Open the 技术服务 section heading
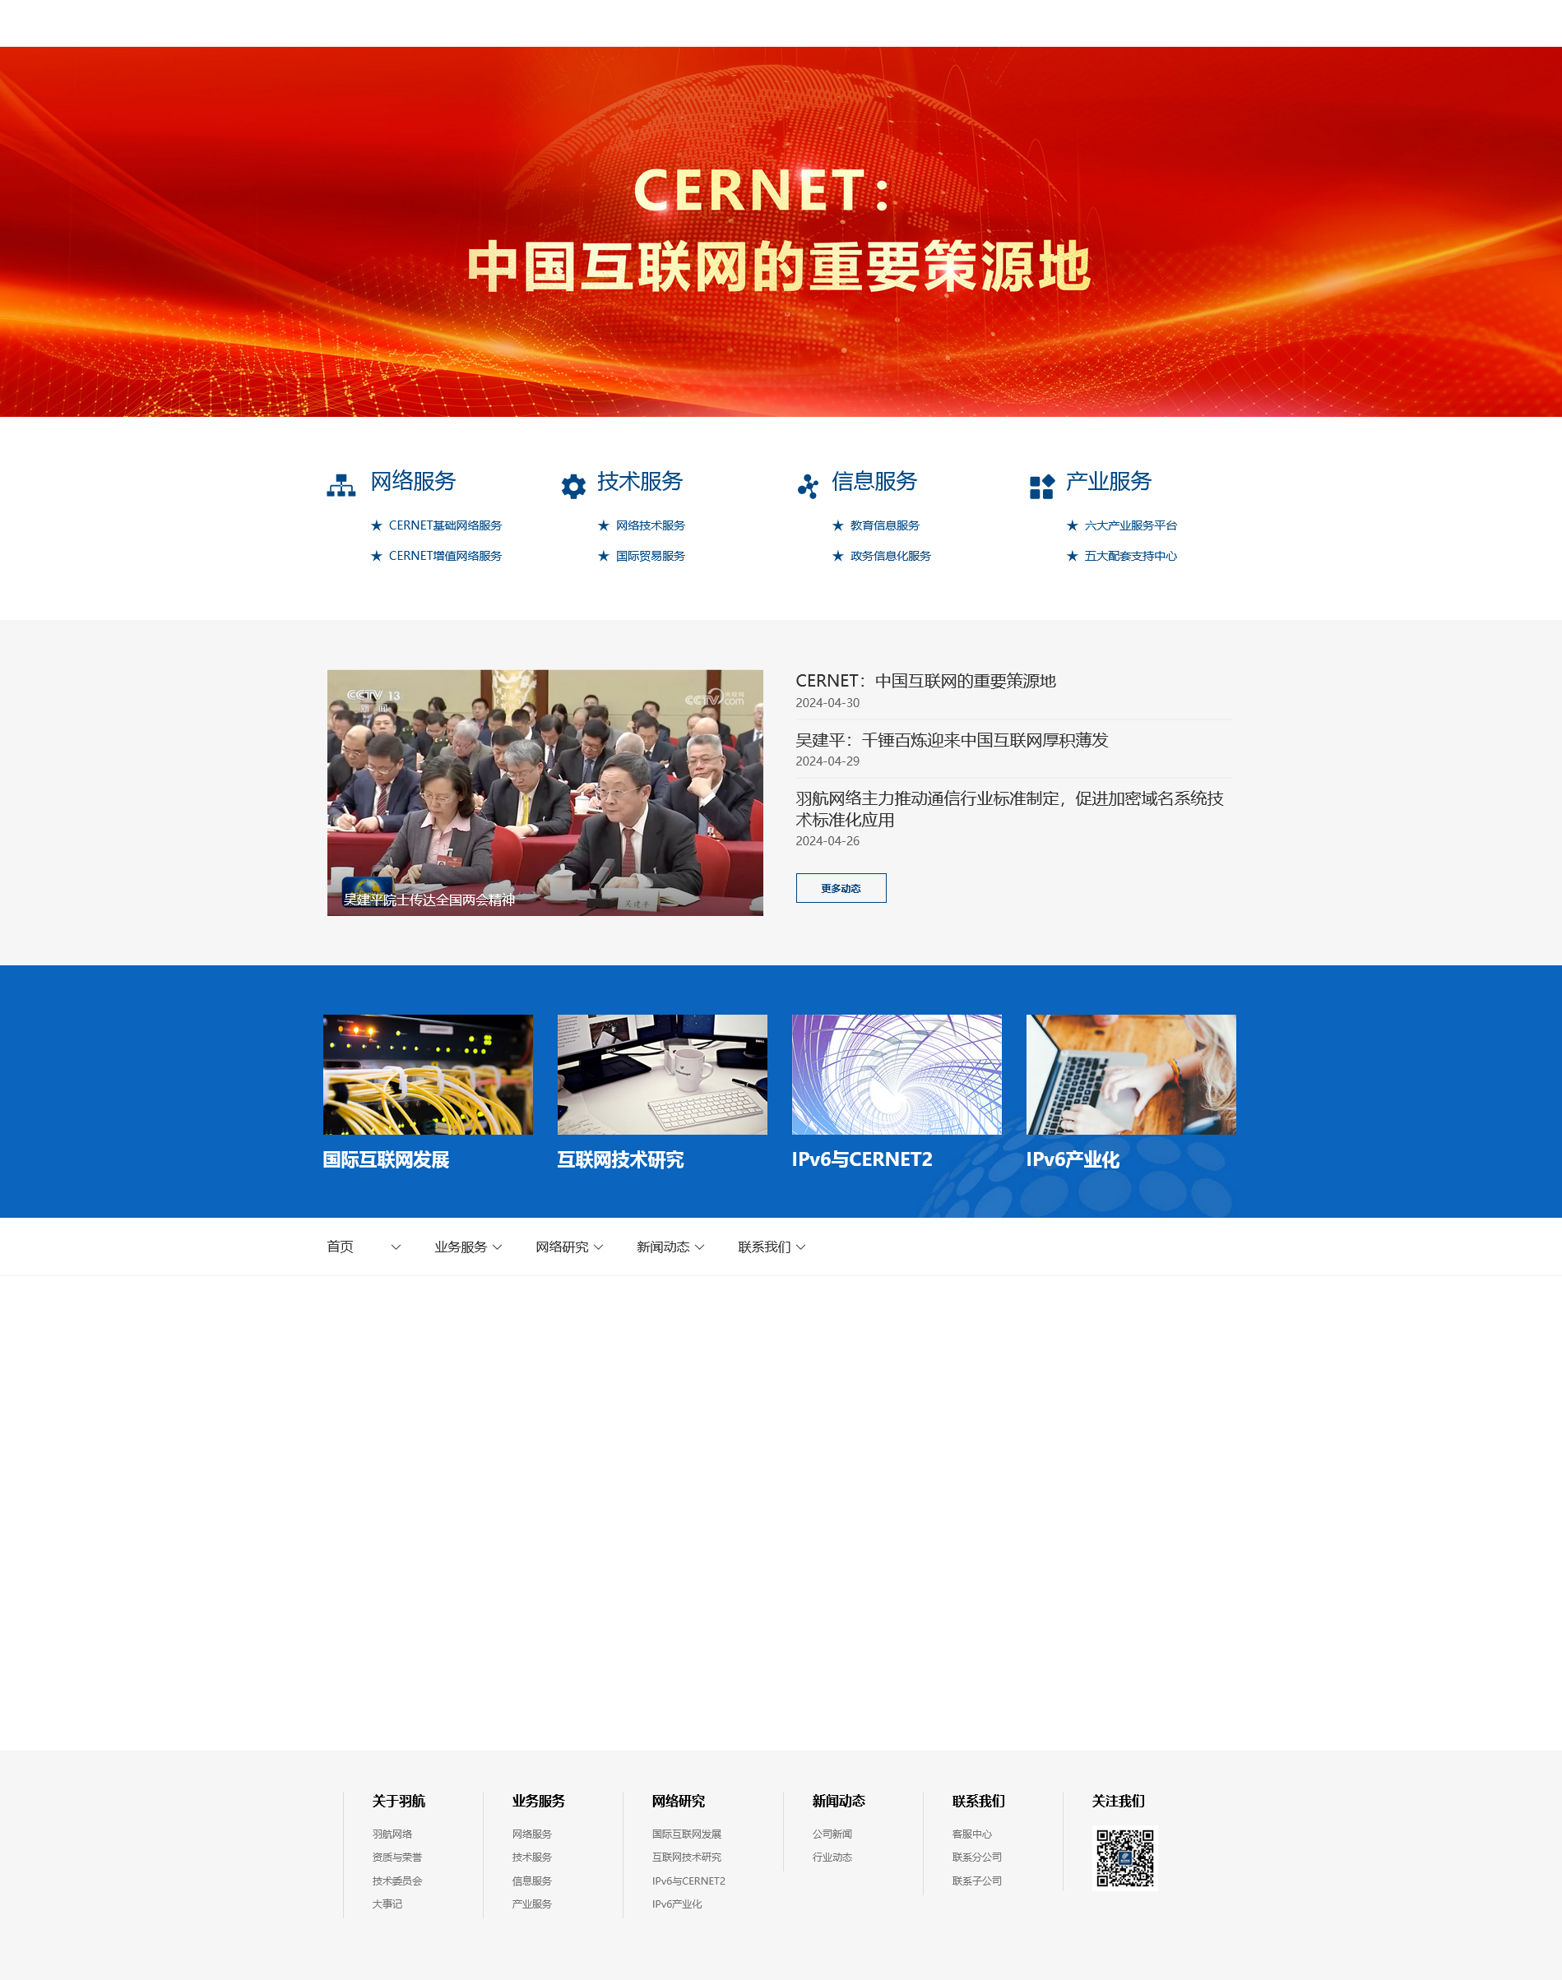This screenshot has width=1562, height=1980. 640,482
